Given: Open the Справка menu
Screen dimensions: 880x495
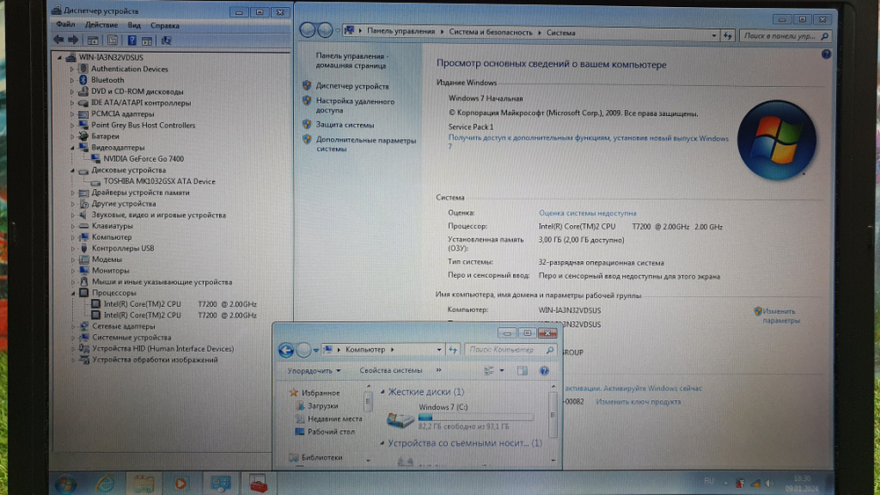Looking at the screenshot, I should 165,25.
